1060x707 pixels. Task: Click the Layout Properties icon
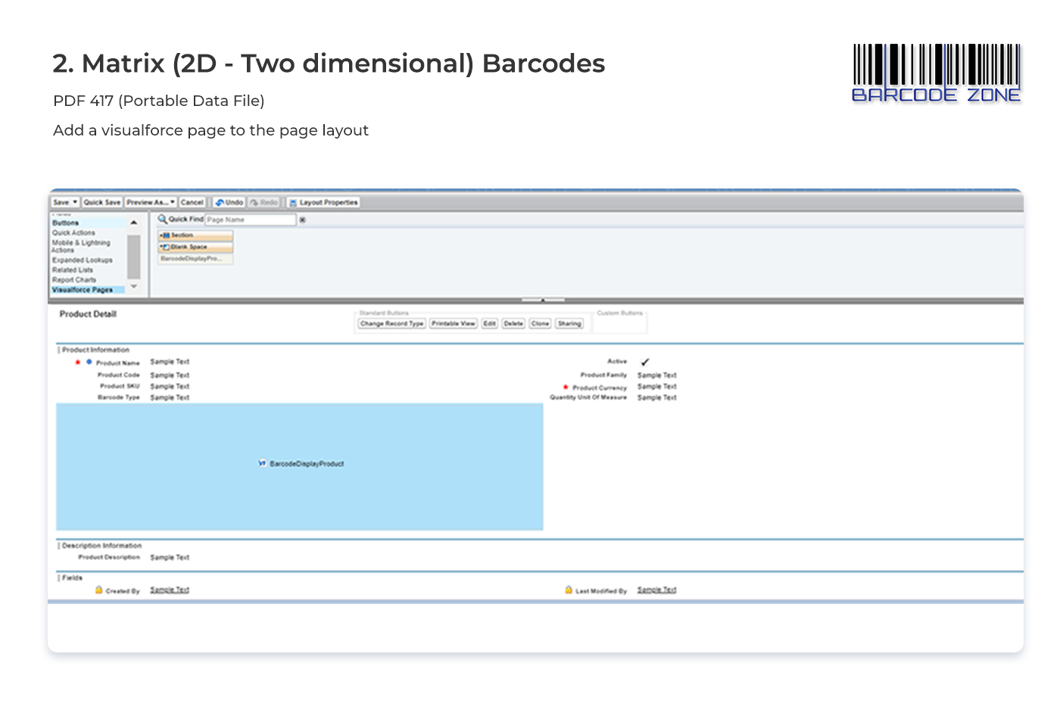tap(293, 203)
